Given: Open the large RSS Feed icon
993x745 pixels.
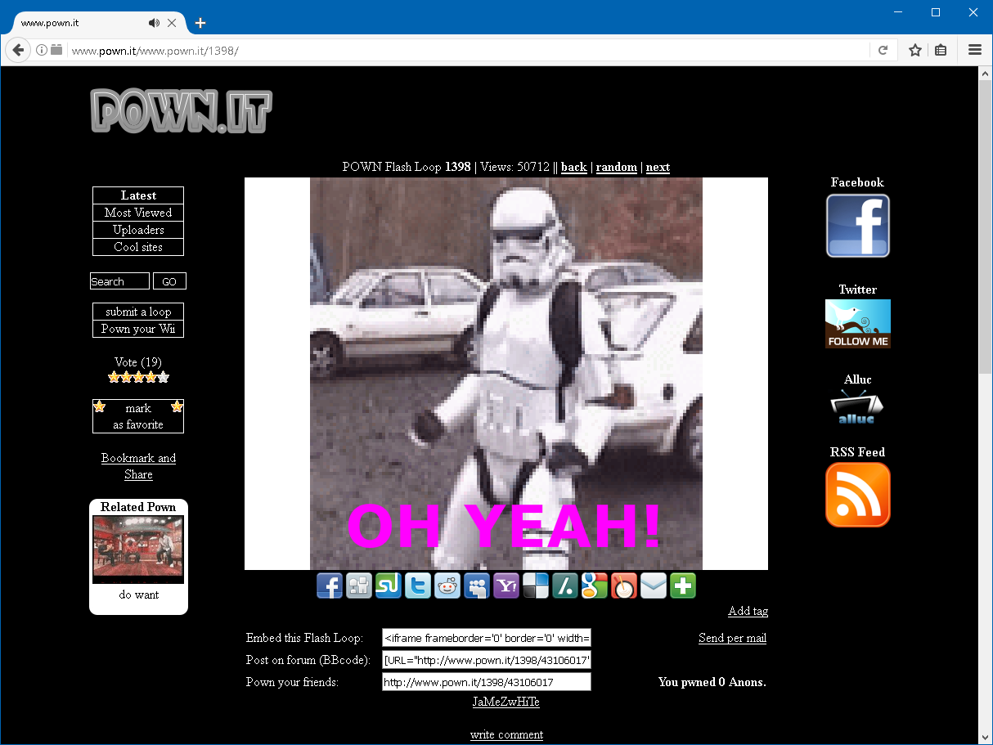Looking at the screenshot, I should (x=857, y=495).
